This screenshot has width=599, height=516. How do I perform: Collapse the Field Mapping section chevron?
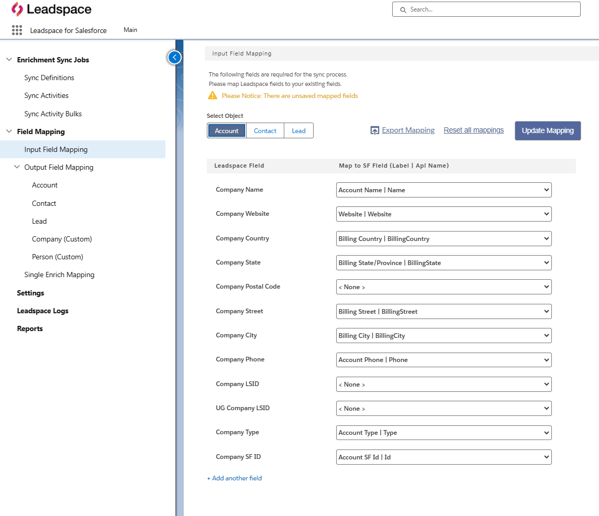click(9, 131)
